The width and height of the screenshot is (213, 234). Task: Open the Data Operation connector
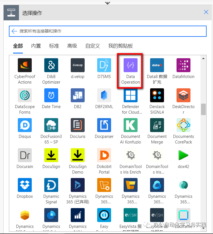pos(131,65)
